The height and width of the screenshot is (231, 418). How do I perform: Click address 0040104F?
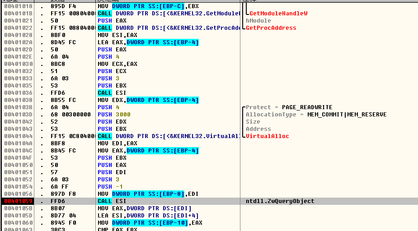18,158
